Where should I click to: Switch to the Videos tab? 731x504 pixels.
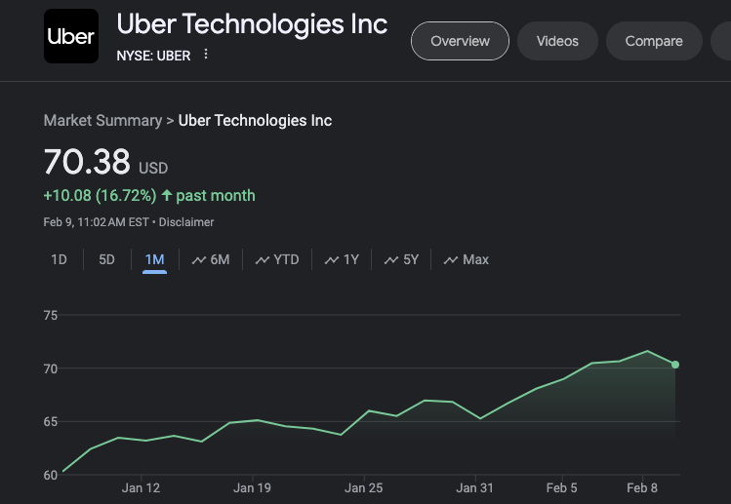click(557, 41)
